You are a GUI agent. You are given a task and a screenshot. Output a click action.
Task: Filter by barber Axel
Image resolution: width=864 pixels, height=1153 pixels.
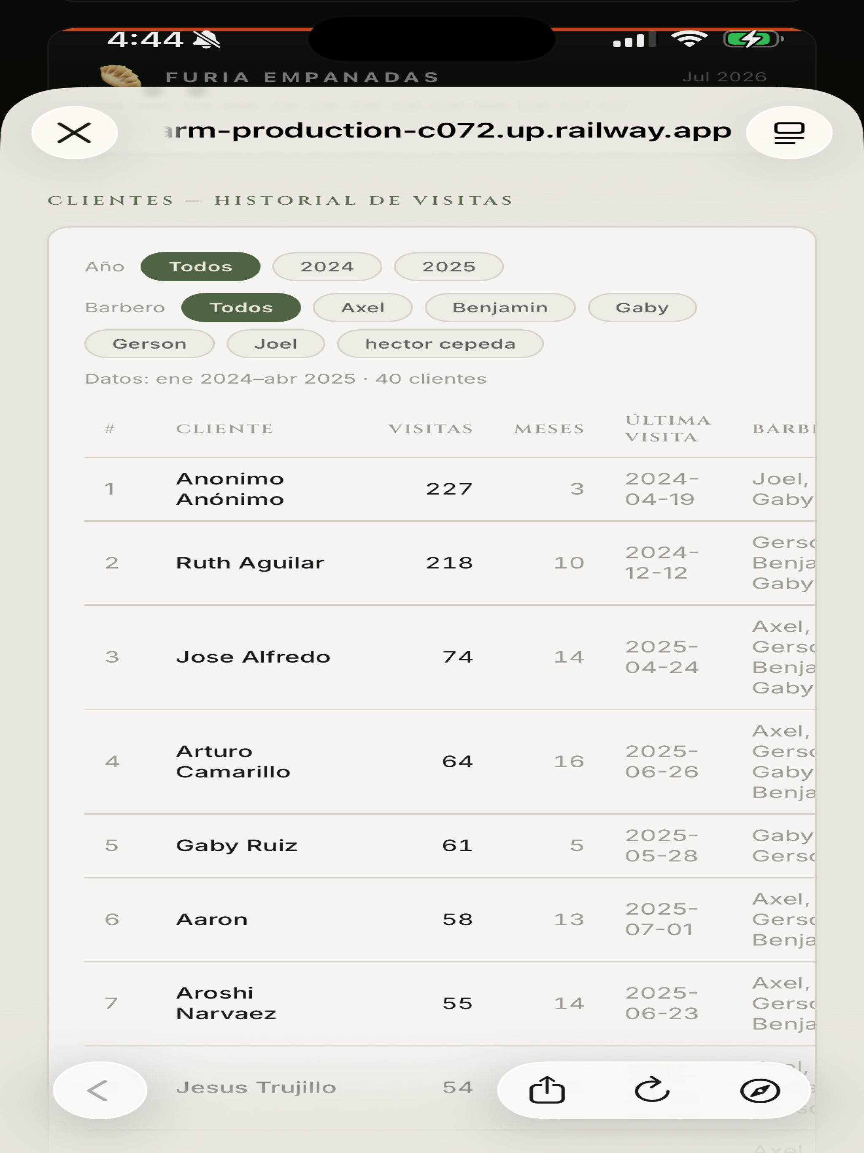pos(363,308)
